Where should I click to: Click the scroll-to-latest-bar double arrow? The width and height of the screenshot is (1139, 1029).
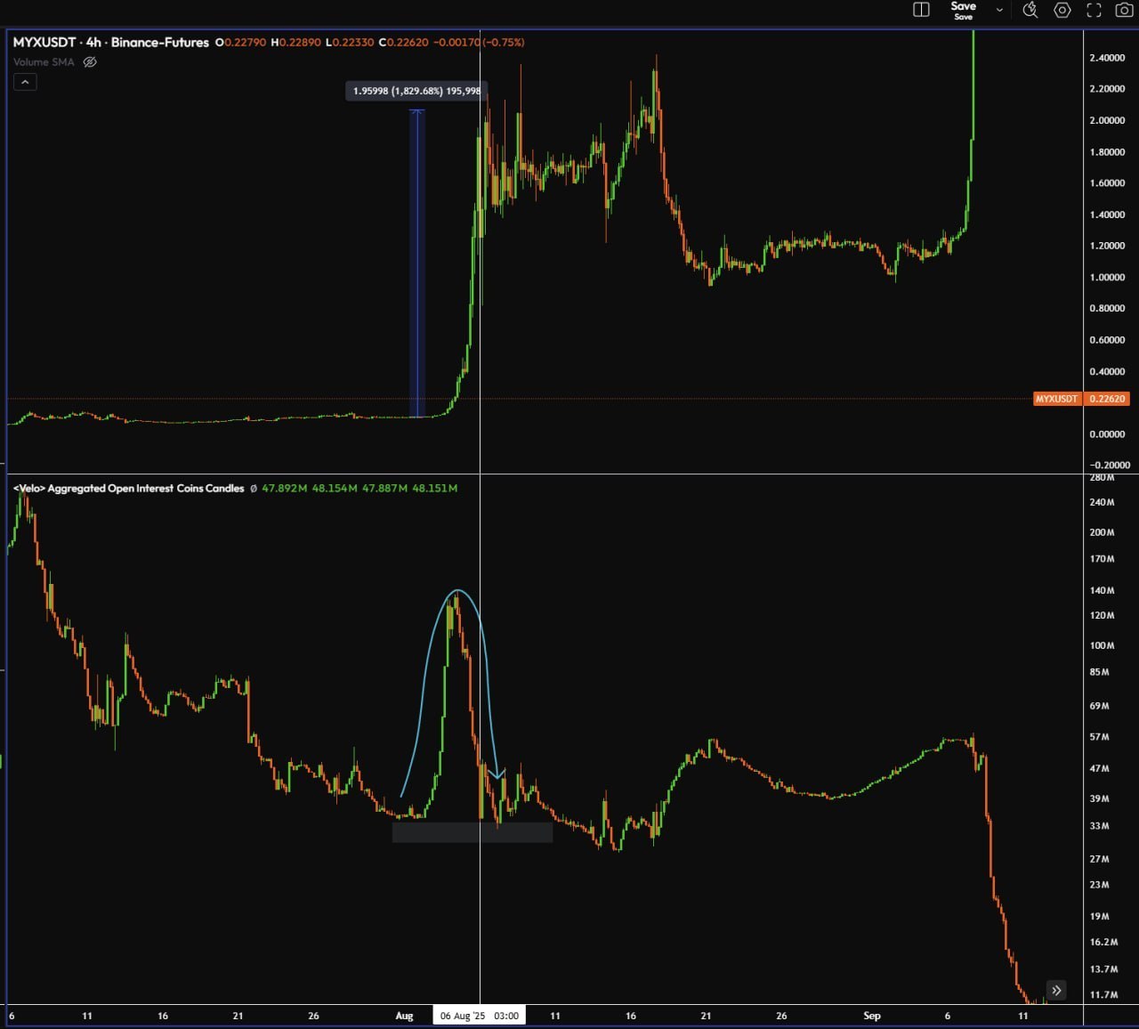(x=1056, y=990)
